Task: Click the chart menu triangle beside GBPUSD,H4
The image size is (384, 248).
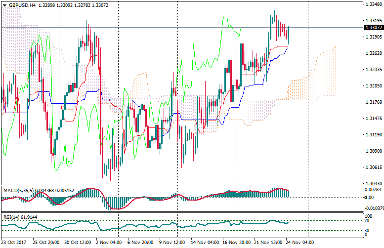Action: click(x=4, y=5)
